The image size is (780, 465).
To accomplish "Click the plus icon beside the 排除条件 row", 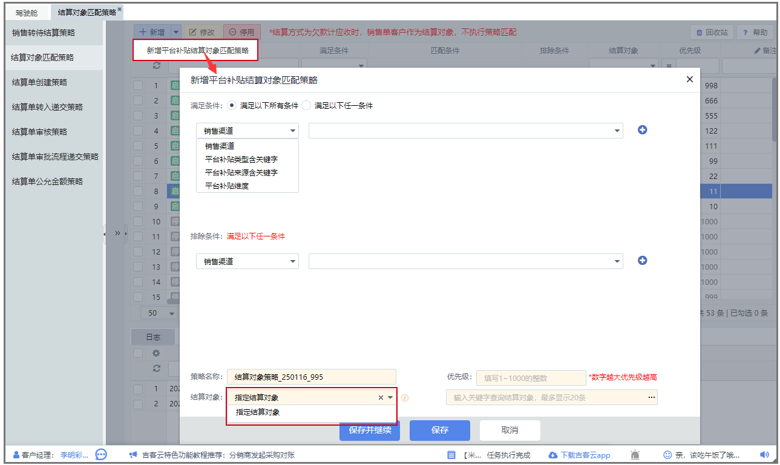I will click(643, 261).
